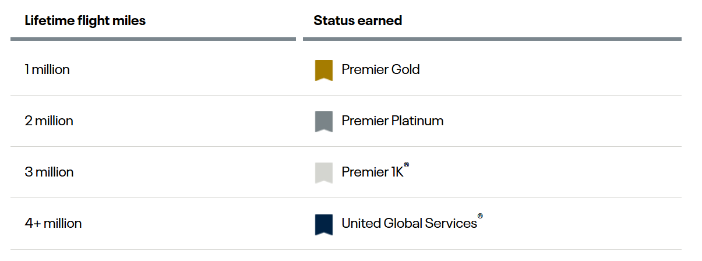Click the registered mark after Premier 1K
The height and width of the screenshot is (261, 702).
[x=407, y=165]
